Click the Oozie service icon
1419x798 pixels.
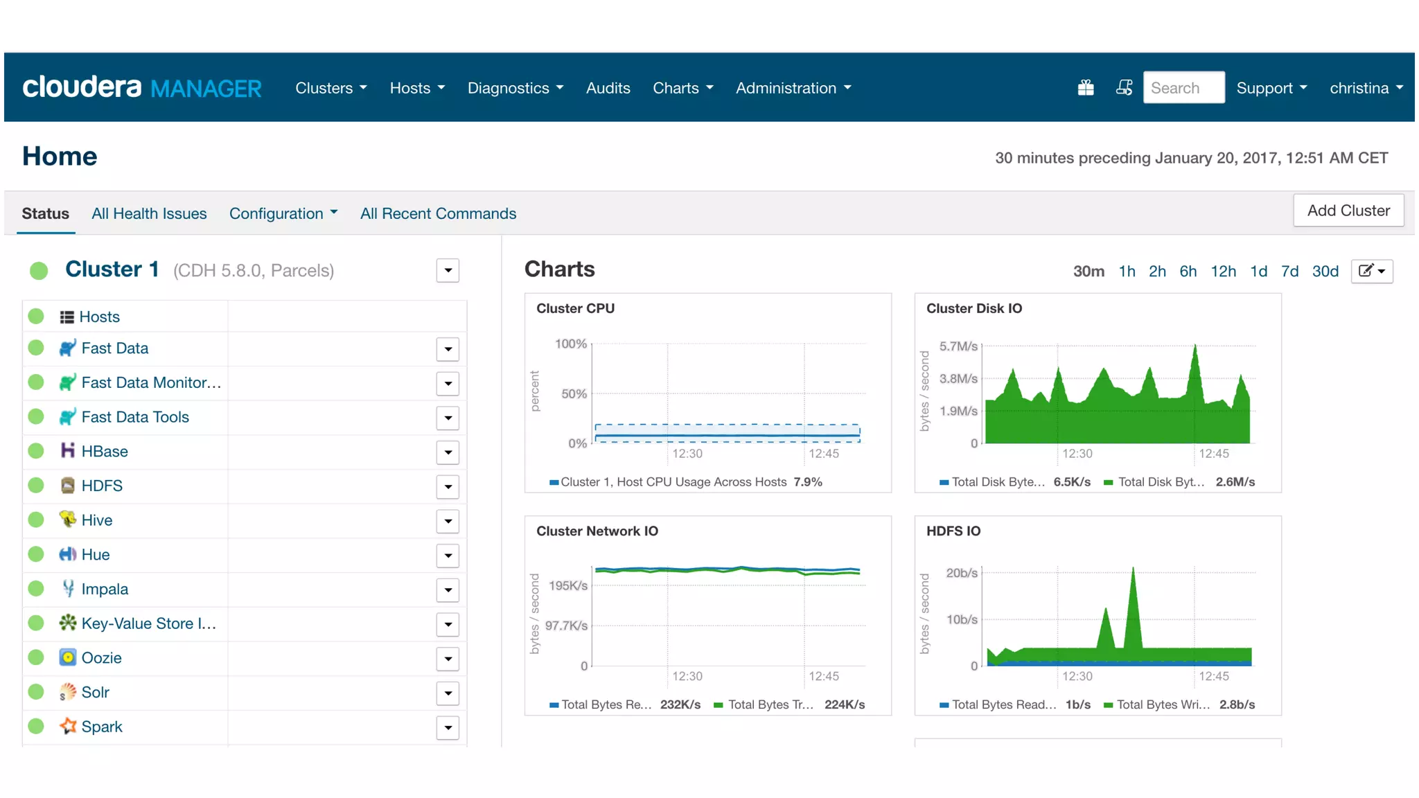pyautogui.click(x=67, y=657)
